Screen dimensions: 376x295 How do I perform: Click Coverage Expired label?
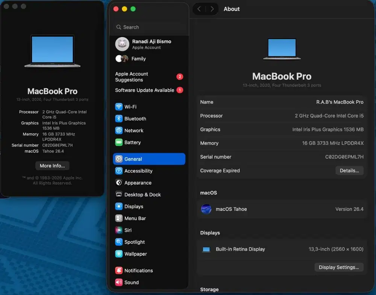(x=220, y=170)
